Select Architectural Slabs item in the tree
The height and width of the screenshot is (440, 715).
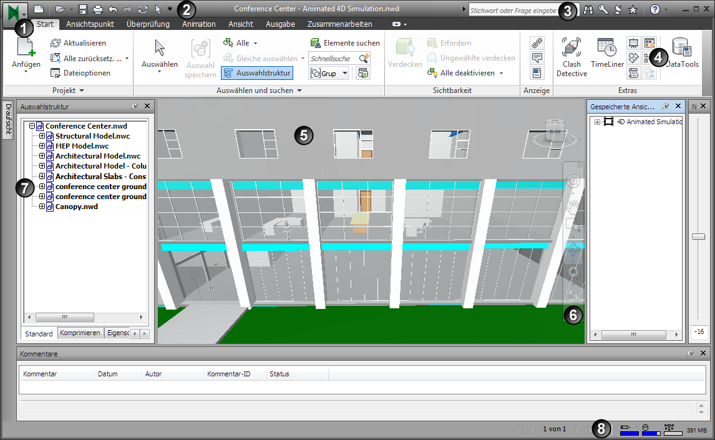[100, 177]
